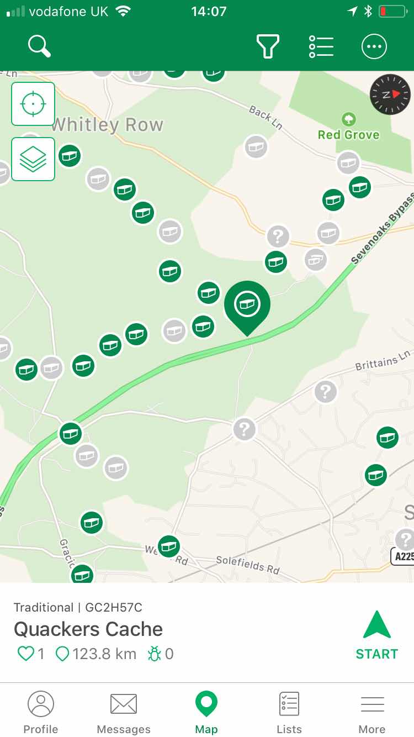414x737 pixels.
Task: Open the map layers selector
Action: click(33, 159)
